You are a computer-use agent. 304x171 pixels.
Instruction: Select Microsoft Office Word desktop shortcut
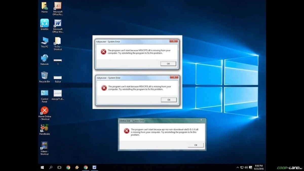pyautogui.click(x=58, y=24)
